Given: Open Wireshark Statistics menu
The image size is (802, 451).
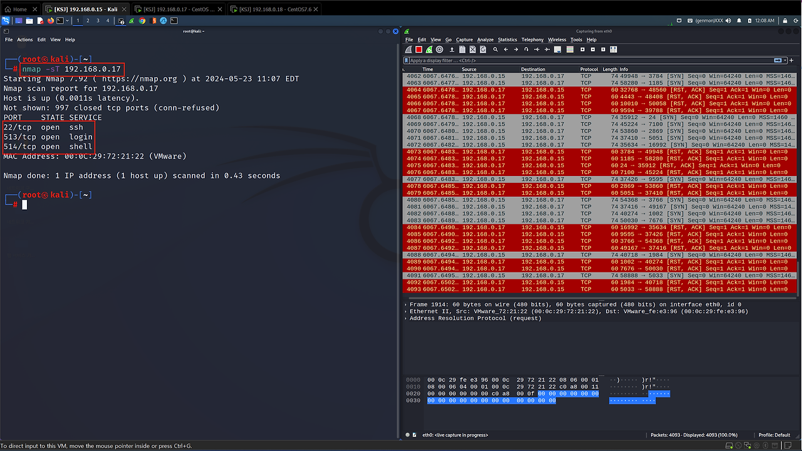Looking at the screenshot, I should coord(507,39).
